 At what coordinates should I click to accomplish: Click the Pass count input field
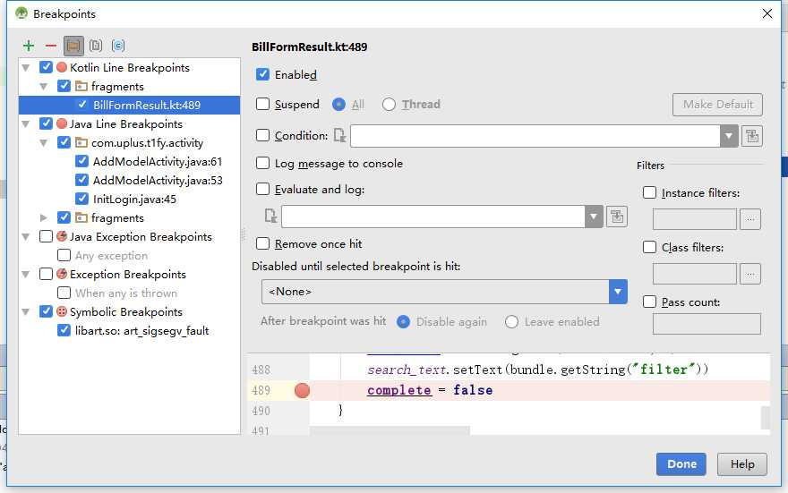coord(707,324)
